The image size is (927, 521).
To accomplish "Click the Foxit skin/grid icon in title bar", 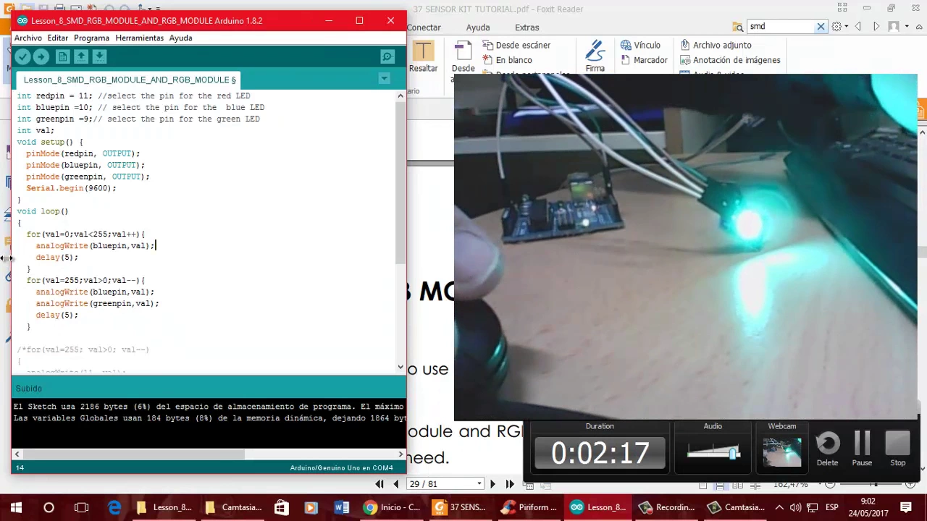I will (842, 8).
